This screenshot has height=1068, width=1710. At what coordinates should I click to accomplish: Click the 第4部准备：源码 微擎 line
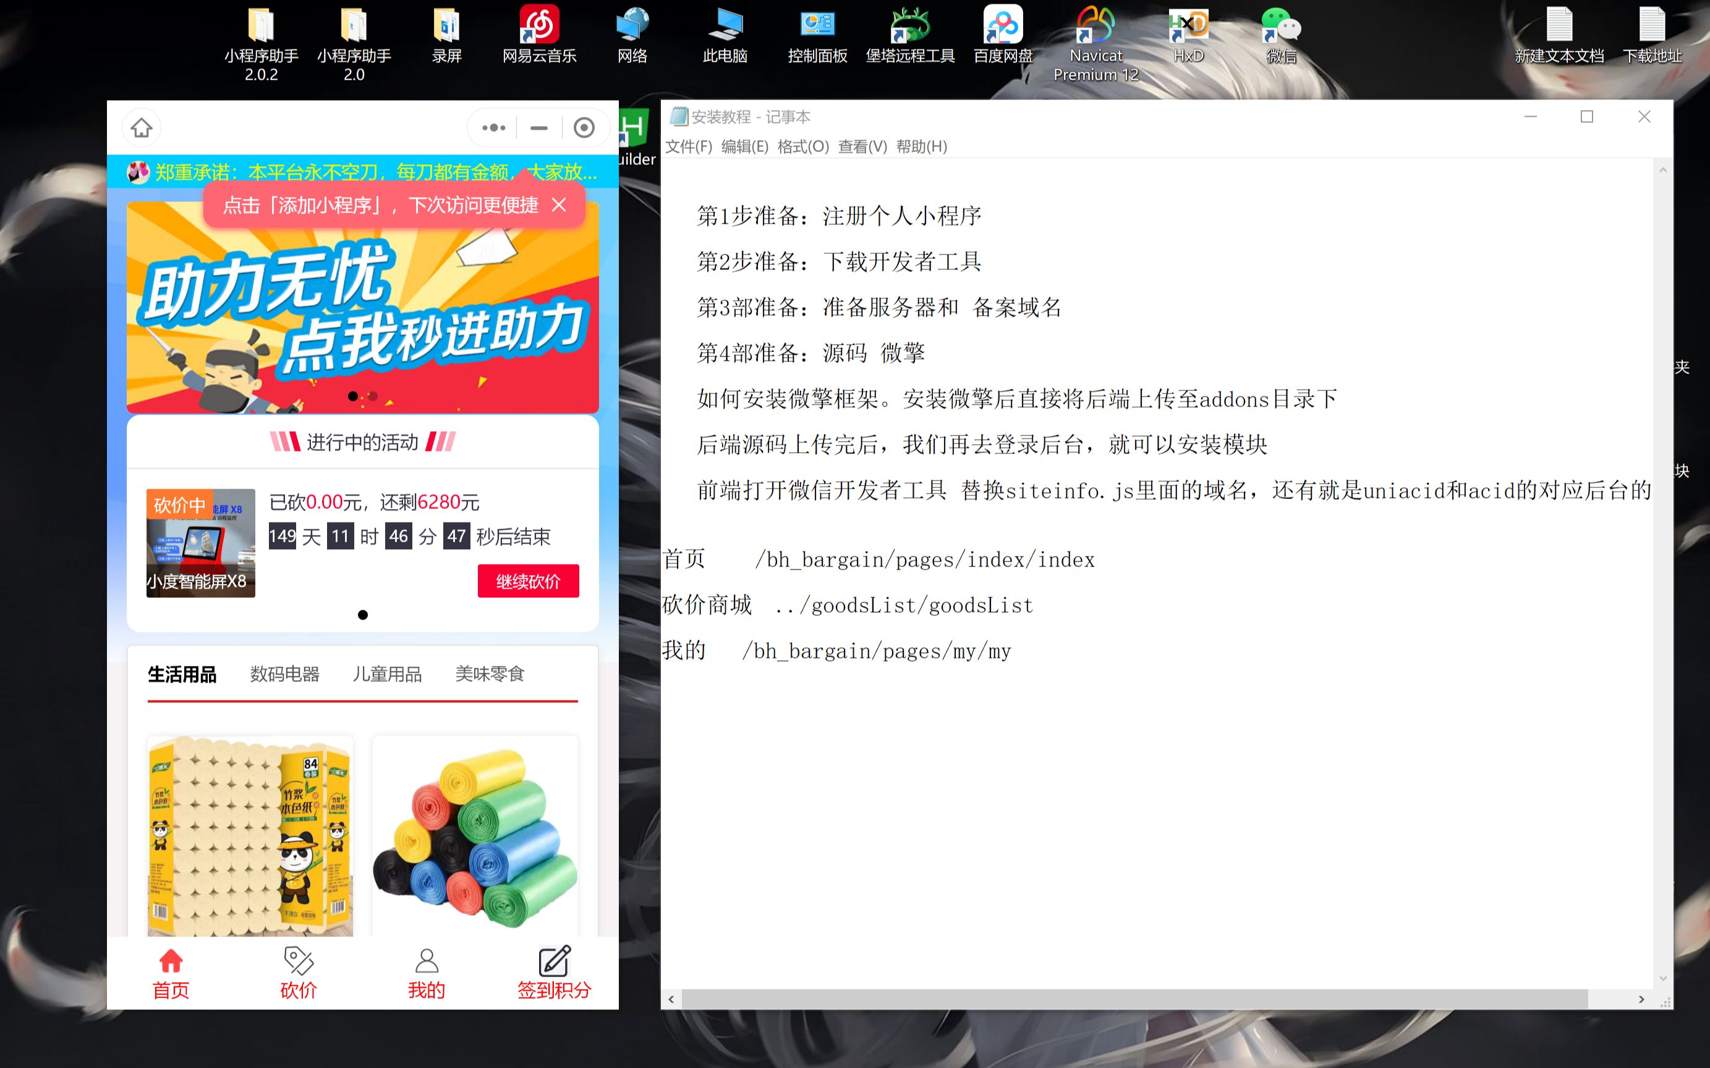tap(811, 353)
